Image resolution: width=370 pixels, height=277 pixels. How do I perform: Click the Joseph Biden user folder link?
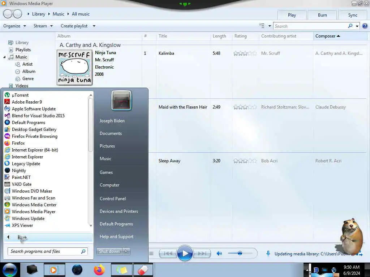(x=112, y=121)
